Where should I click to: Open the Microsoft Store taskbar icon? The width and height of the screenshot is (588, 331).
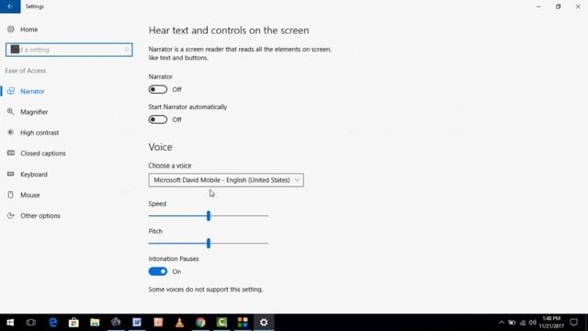(x=73, y=323)
